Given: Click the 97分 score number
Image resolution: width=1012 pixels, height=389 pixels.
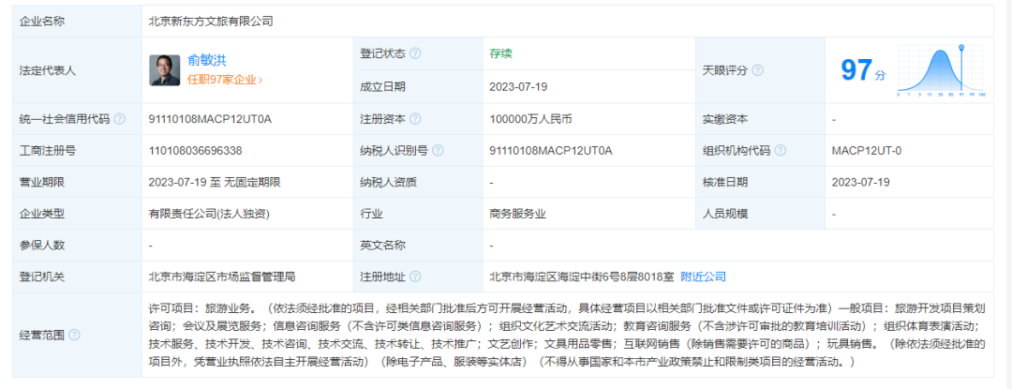Looking at the screenshot, I should click(857, 70).
